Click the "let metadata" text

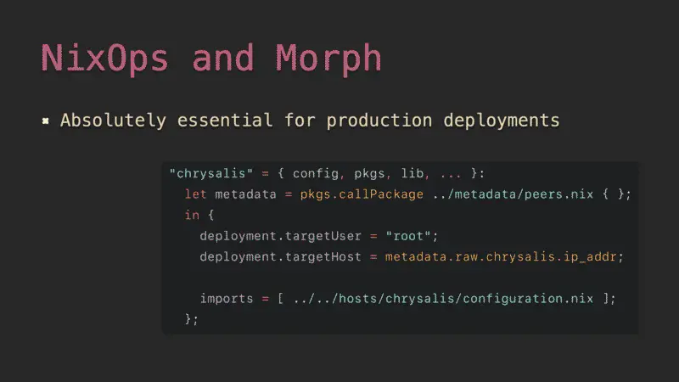pos(230,194)
